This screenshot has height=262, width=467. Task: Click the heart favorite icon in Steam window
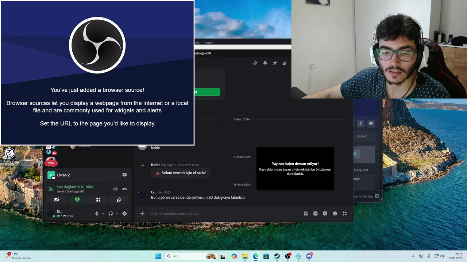coord(371,124)
